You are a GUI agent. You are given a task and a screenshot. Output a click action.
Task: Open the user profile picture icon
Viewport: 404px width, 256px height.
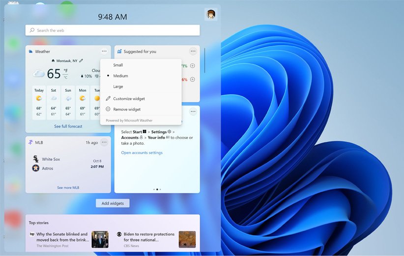tap(211, 15)
